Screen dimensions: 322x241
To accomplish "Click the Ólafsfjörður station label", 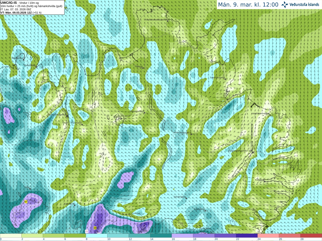I will coord(30,65).
